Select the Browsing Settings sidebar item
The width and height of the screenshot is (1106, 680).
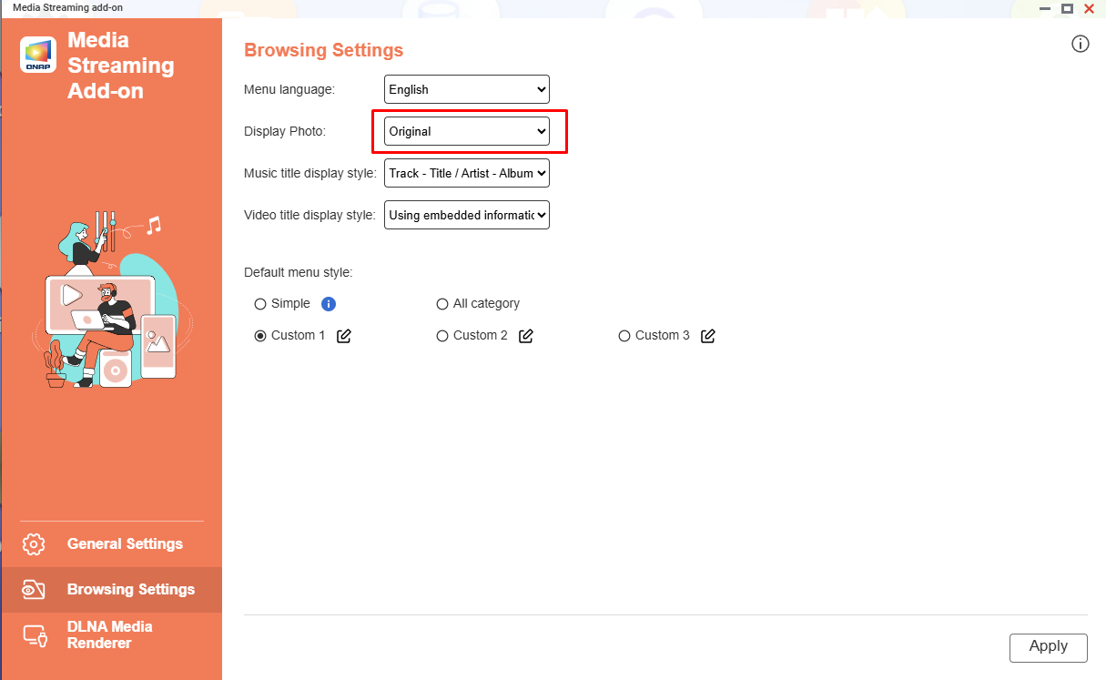[111, 590]
